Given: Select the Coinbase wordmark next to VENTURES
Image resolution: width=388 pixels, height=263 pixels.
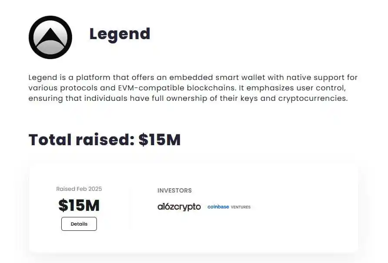Looking at the screenshot, I should pos(217,207).
